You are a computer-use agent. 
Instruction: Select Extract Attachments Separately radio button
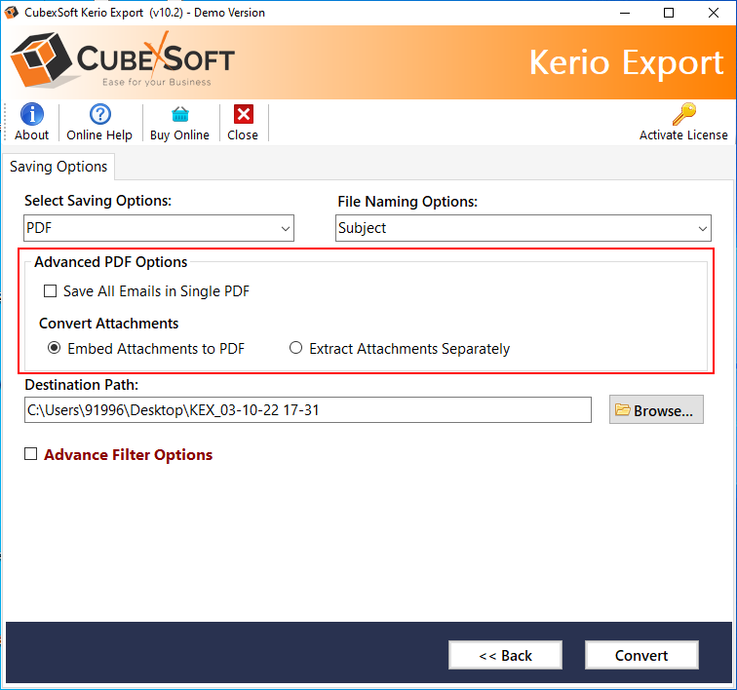(295, 348)
